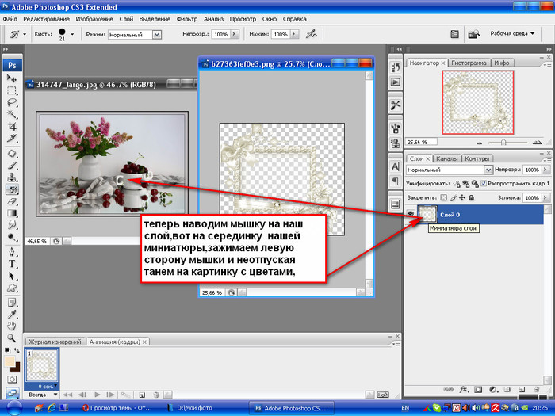Select the Slice tool
Viewport: 555px width, 416px height.
point(12,139)
